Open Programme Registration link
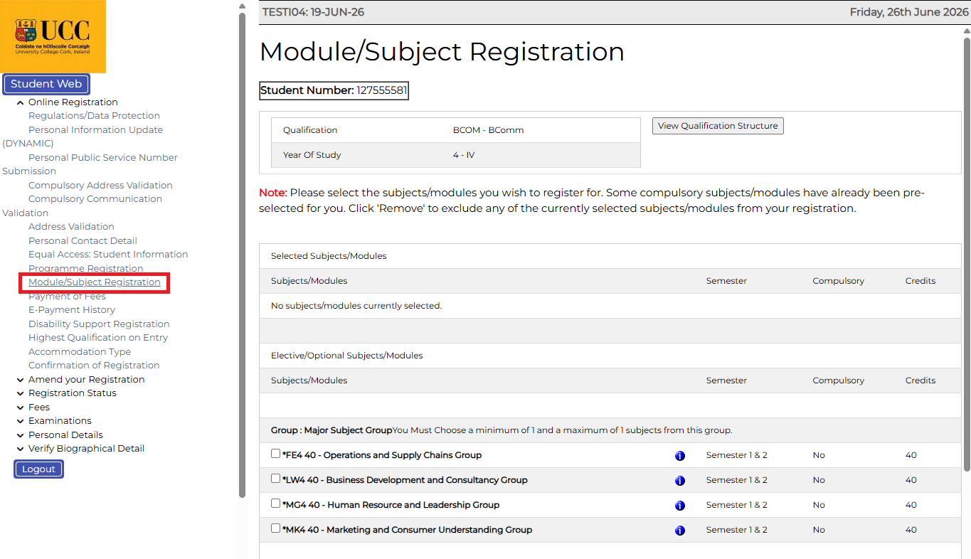 click(85, 269)
